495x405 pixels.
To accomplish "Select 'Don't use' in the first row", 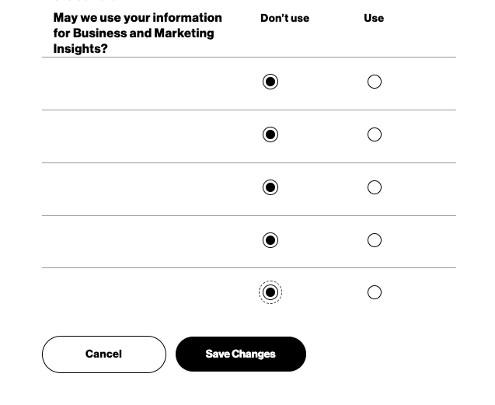I will tap(270, 82).
